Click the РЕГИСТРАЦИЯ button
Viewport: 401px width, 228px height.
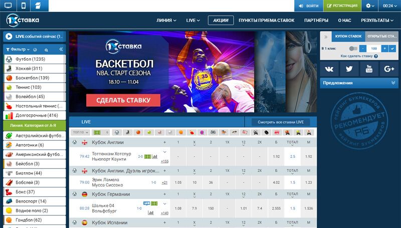click(x=342, y=6)
